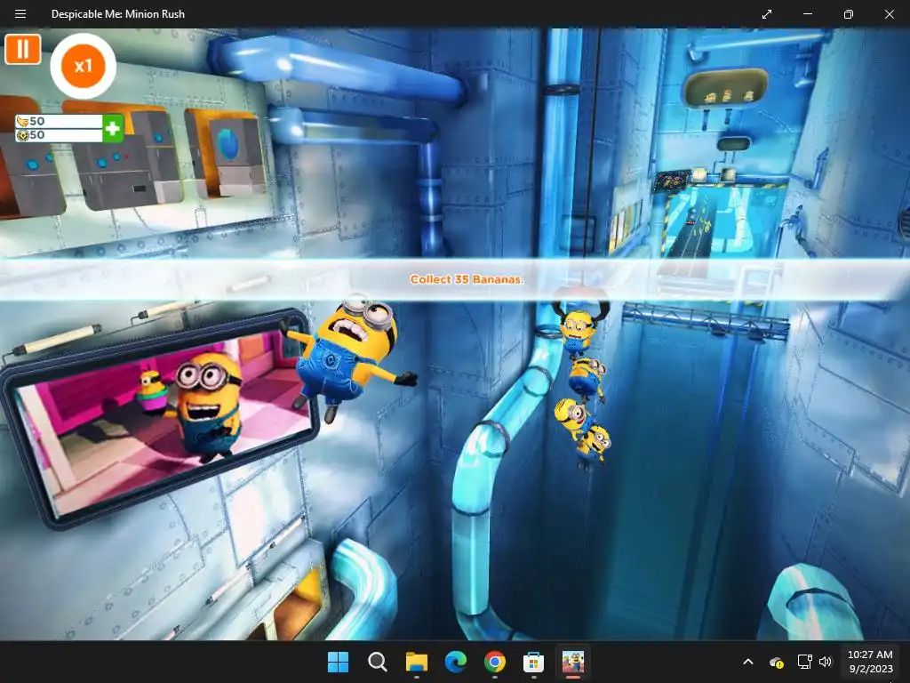Viewport: 910px width, 683px height.
Task: Toggle full screen with the diagonal arrows icon
Action: point(767,14)
